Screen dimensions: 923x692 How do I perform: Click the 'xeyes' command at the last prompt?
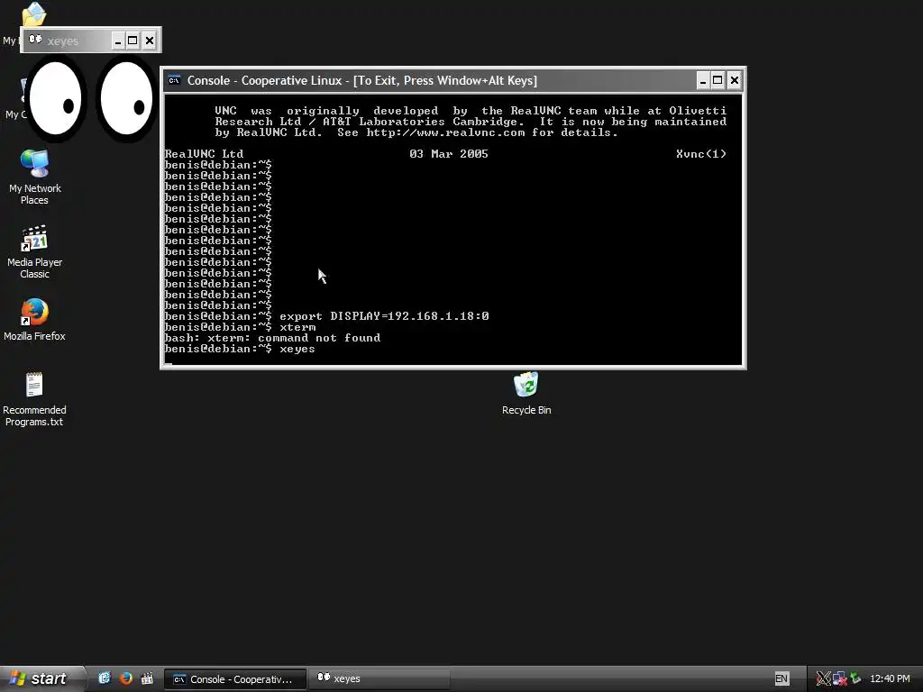tap(297, 349)
